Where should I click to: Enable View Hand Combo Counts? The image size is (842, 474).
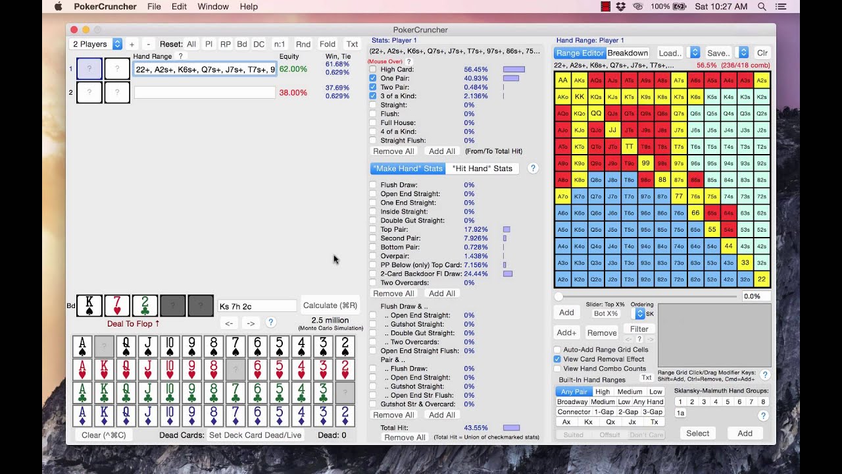point(557,369)
